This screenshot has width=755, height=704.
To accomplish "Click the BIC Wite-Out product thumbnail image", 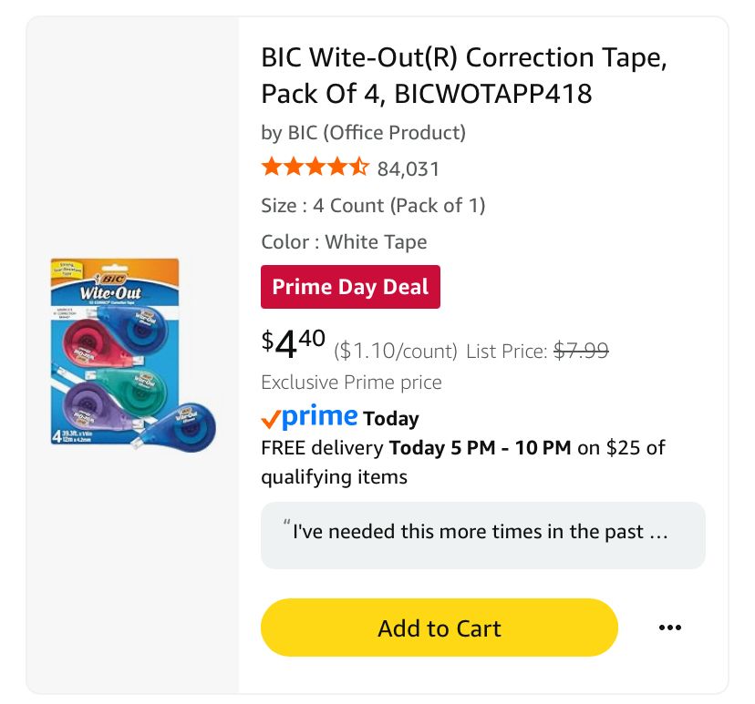I will (133, 355).
